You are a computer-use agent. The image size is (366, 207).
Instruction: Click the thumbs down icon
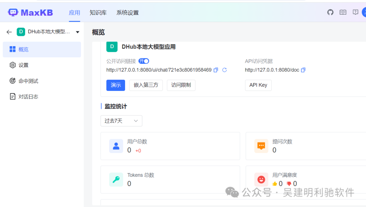click(x=289, y=184)
